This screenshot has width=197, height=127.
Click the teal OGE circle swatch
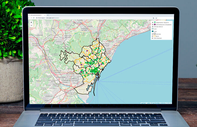[x=153, y=31]
